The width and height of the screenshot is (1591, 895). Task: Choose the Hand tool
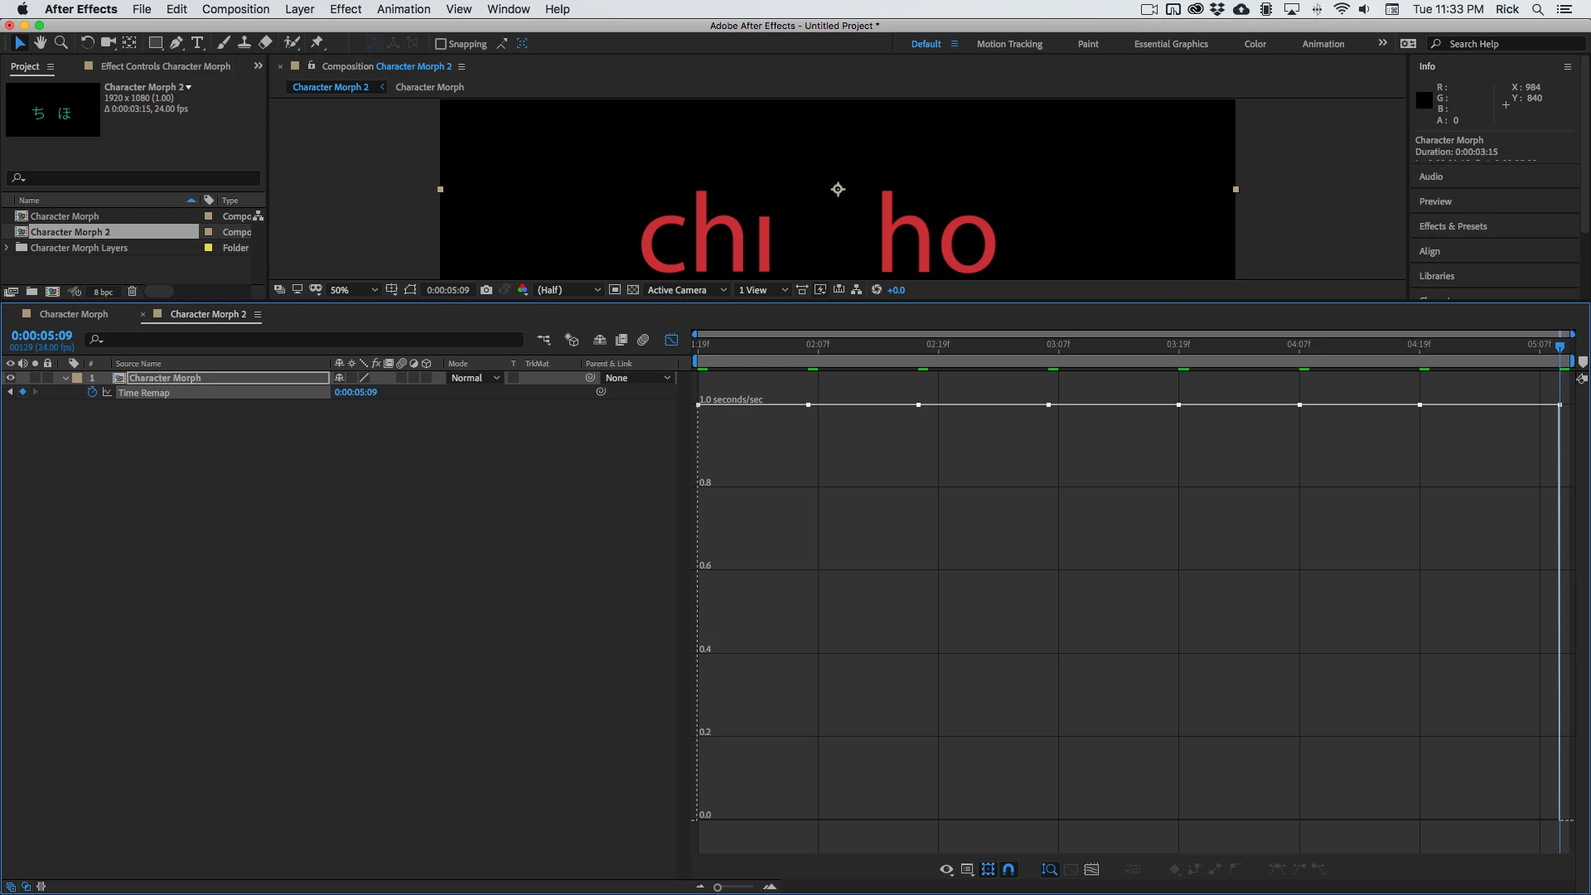pyautogui.click(x=40, y=43)
